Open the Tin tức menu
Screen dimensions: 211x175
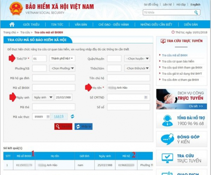pos(57,25)
